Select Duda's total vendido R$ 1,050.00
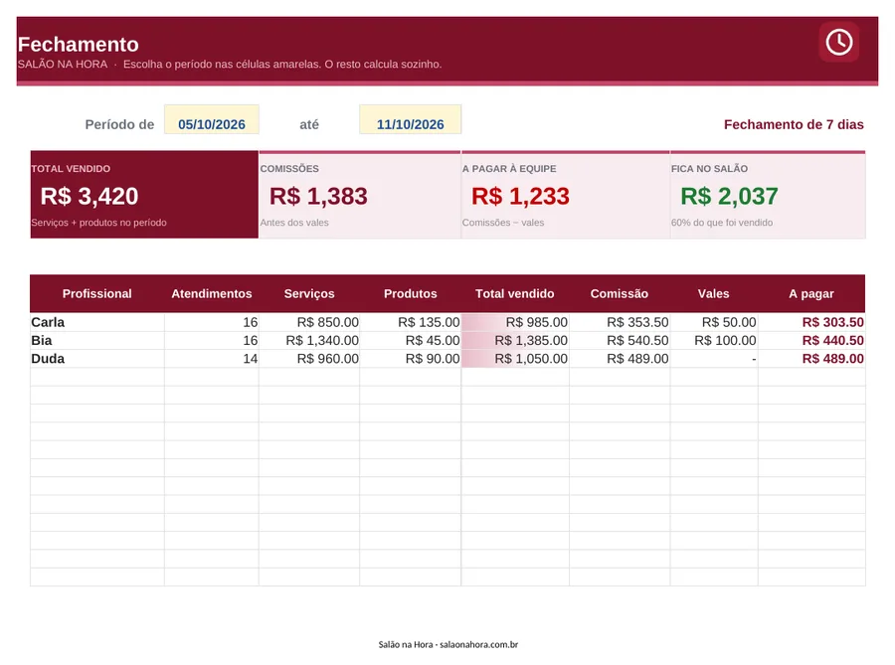The image size is (895, 665). (515, 359)
